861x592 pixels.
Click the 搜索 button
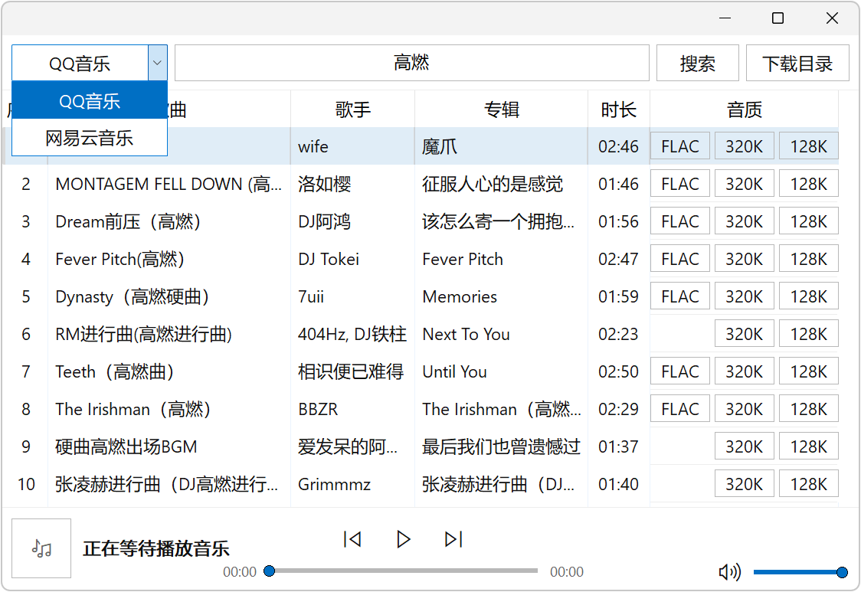pyautogui.click(x=697, y=63)
